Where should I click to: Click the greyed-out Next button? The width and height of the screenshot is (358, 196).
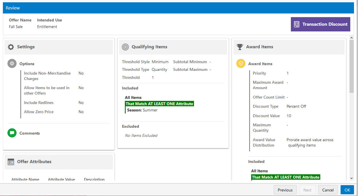click(x=307, y=190)
